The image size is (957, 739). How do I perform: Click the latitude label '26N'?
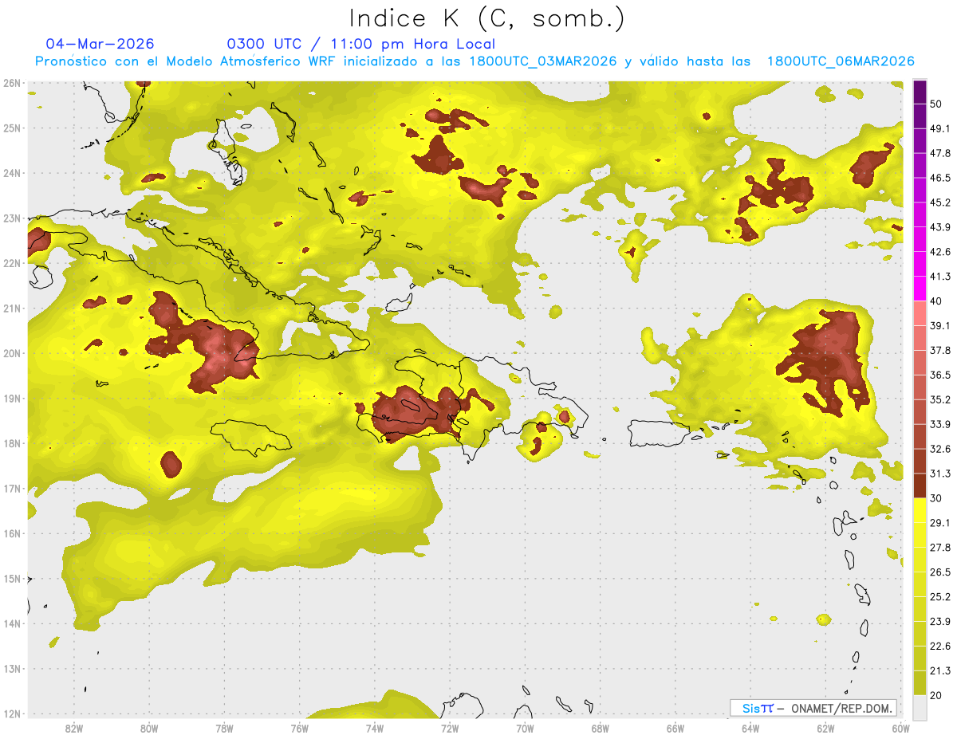[12, 82]
